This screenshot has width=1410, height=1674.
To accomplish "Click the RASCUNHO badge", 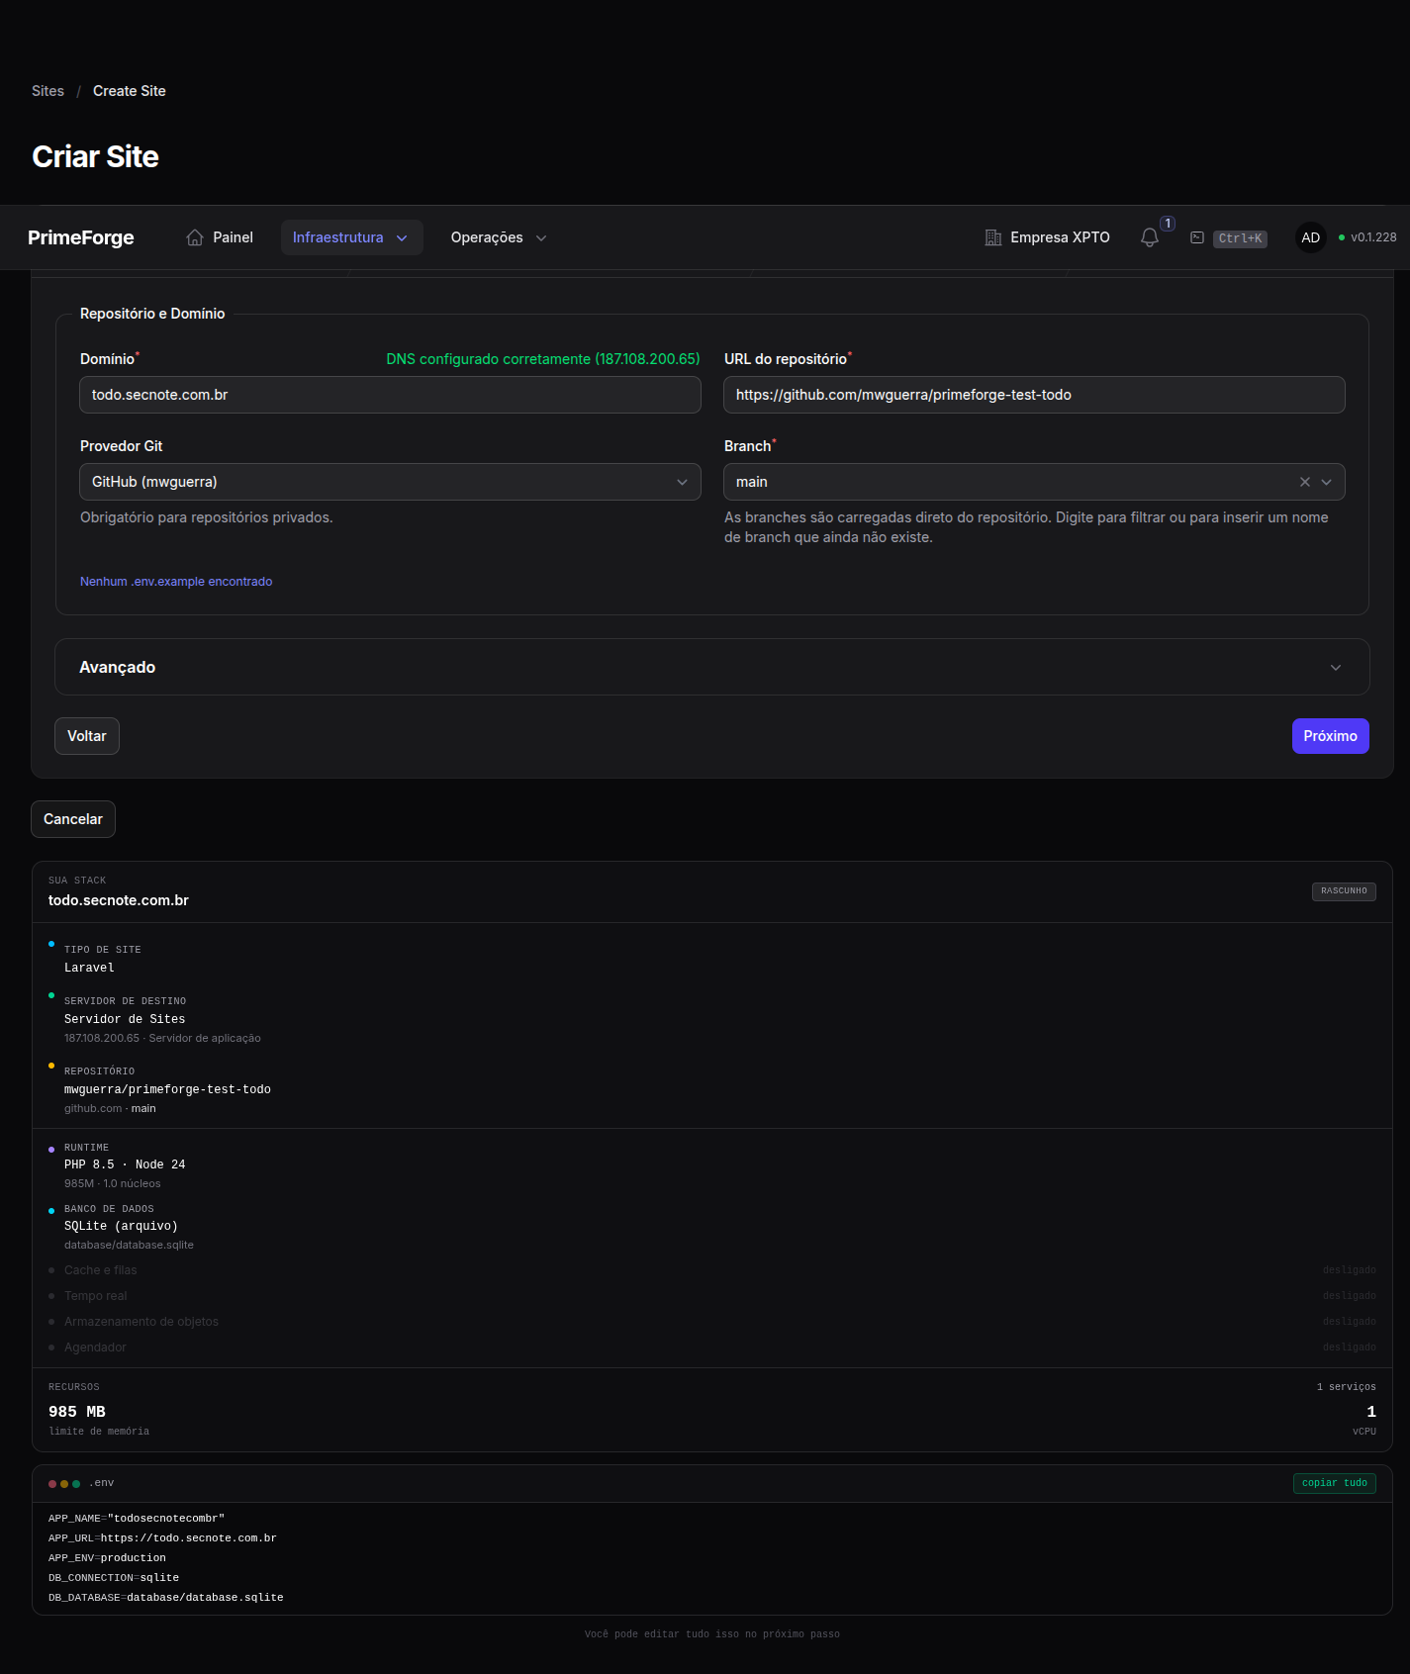I will click(1344, 891).
